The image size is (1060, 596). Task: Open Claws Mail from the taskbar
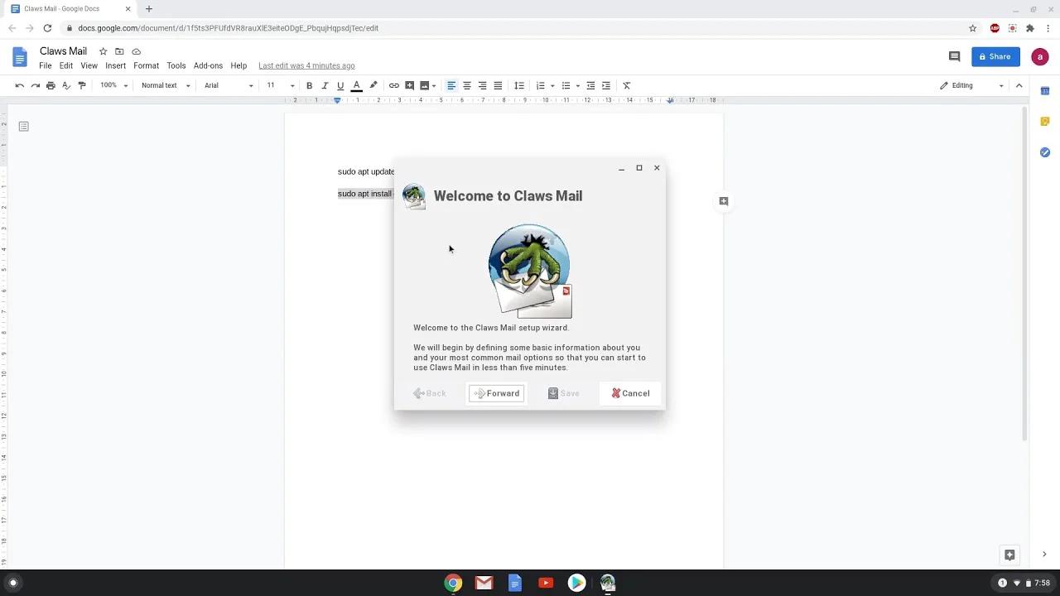(x=607, y=583)
